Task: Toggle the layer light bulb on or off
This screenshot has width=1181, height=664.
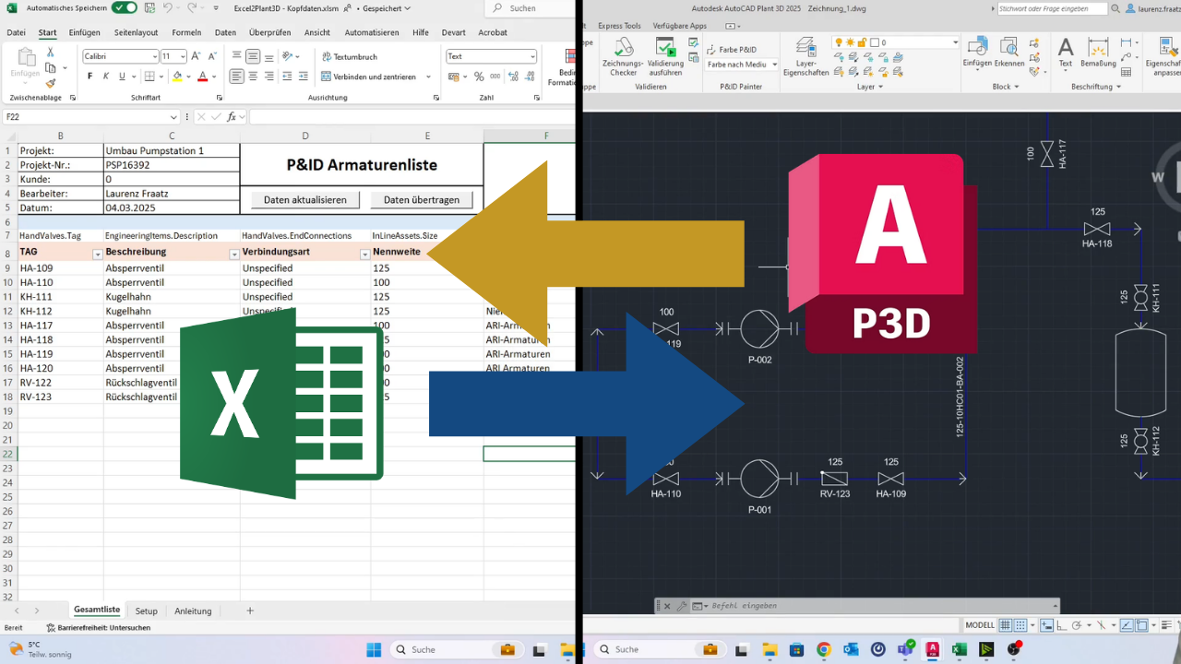Action: tap(838, 42)
